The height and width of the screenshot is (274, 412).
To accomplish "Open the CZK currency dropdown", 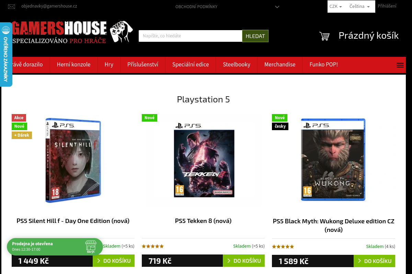I will click(335, 6).
